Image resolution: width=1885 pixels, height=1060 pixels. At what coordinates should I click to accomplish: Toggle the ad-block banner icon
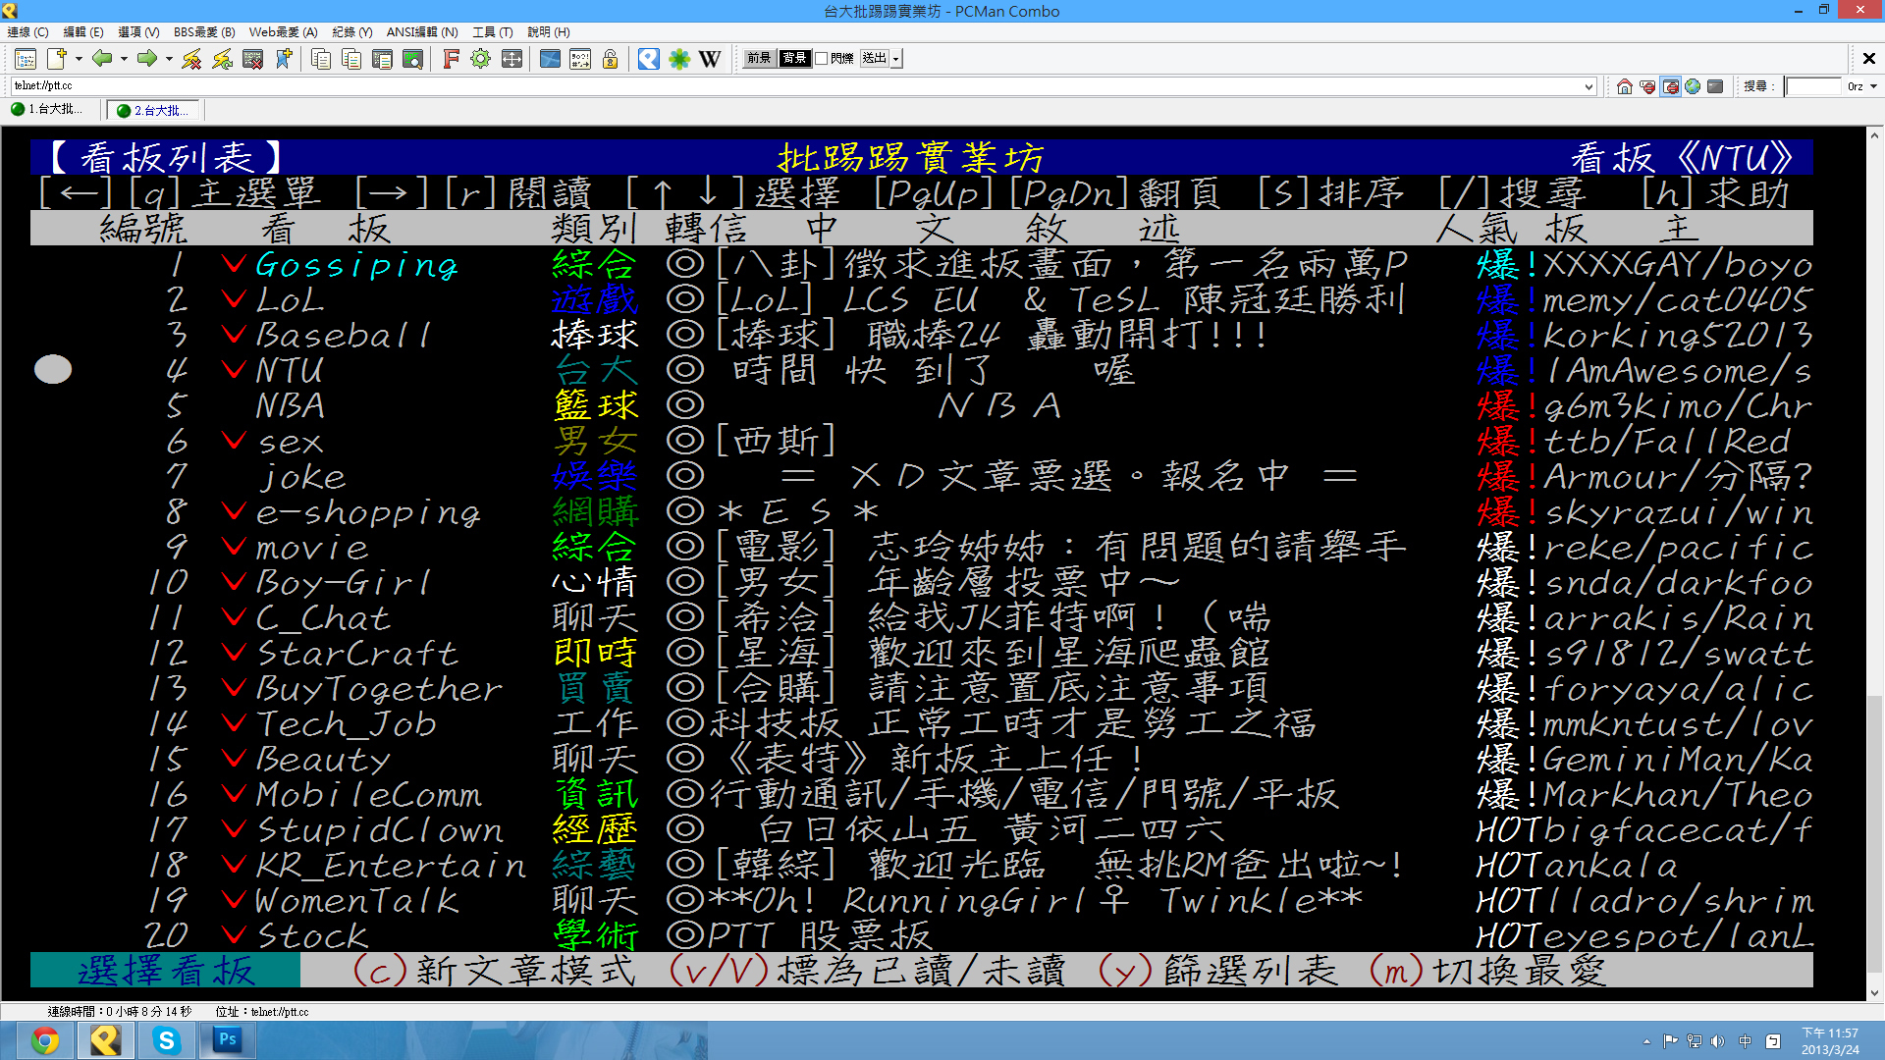(x=1647, y=86)
